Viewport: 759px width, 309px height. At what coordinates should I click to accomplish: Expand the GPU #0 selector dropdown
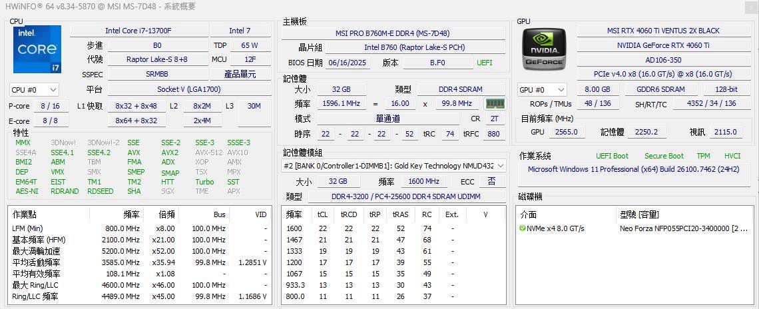coord(543,89)
